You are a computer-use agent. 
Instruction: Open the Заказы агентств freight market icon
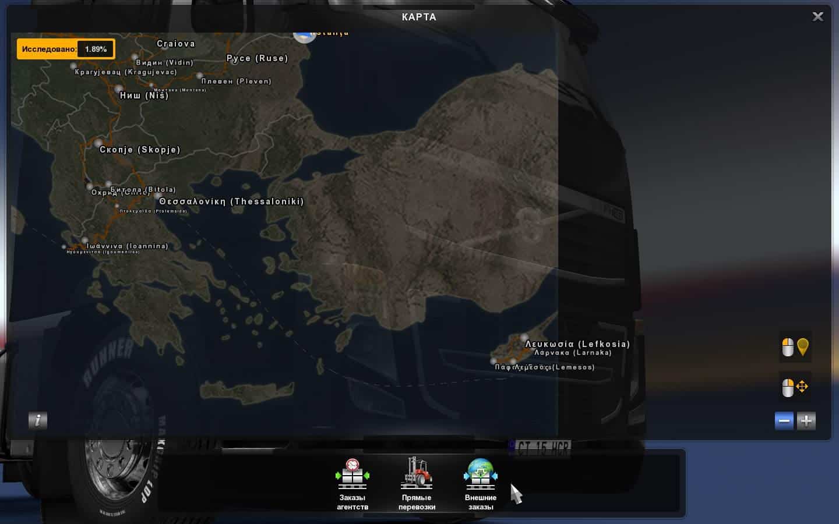click(x=352, y=475)
